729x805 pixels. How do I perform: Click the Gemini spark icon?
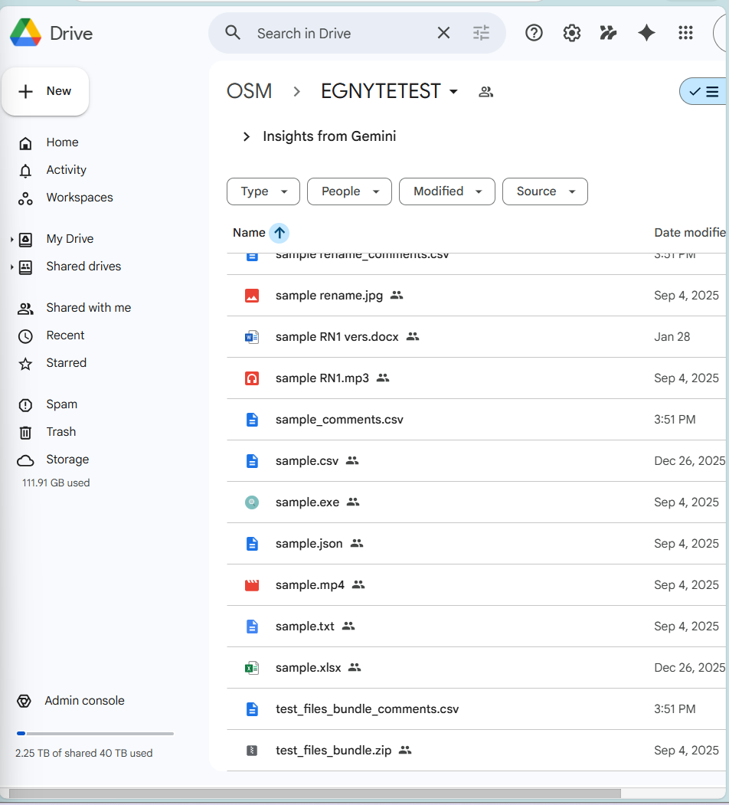click(646, 33)
